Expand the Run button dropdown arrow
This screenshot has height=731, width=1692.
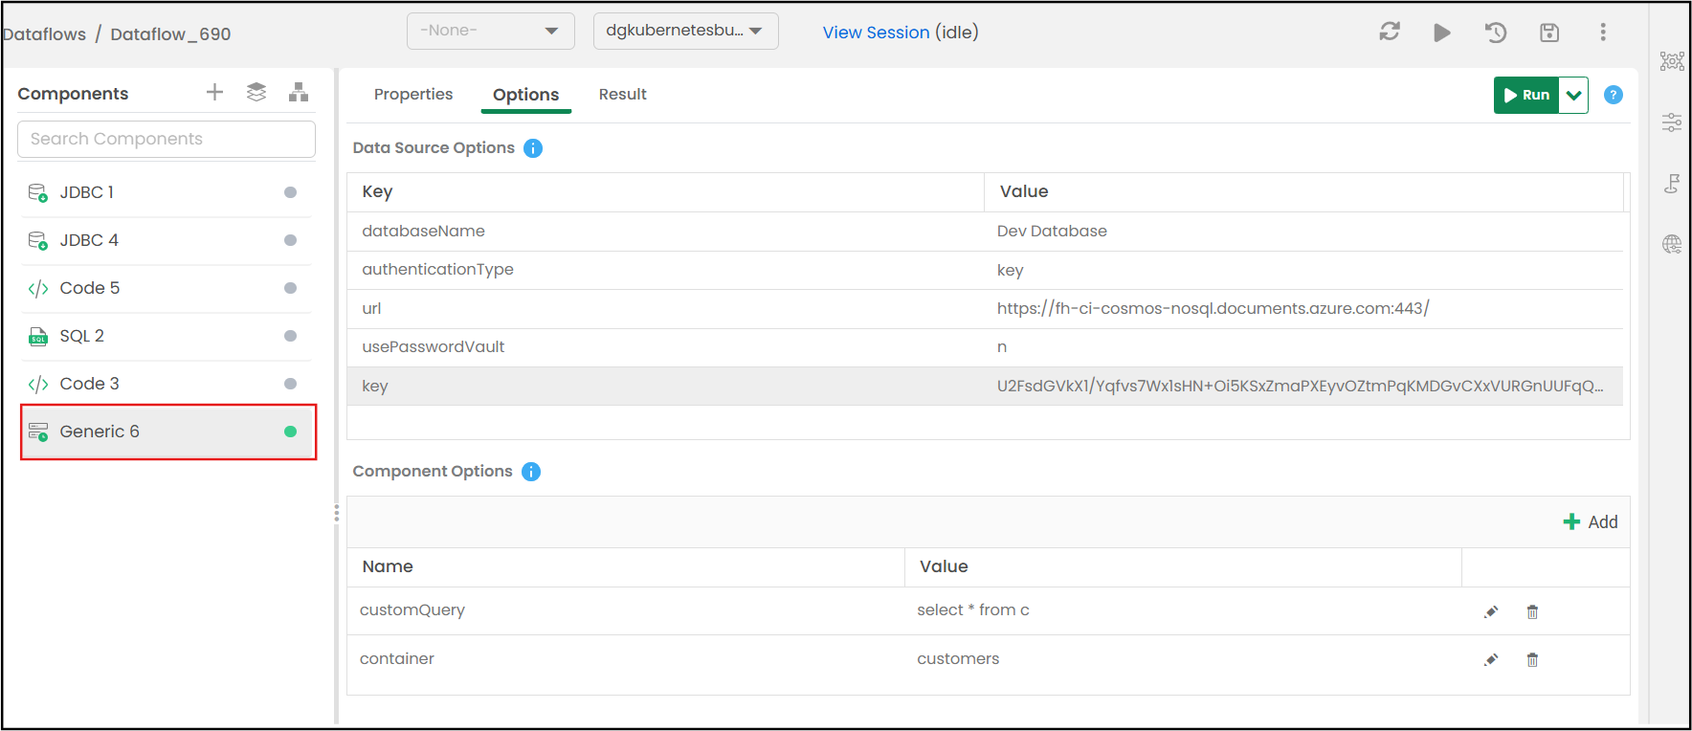pyautogui.click(x=1574, y=95)
